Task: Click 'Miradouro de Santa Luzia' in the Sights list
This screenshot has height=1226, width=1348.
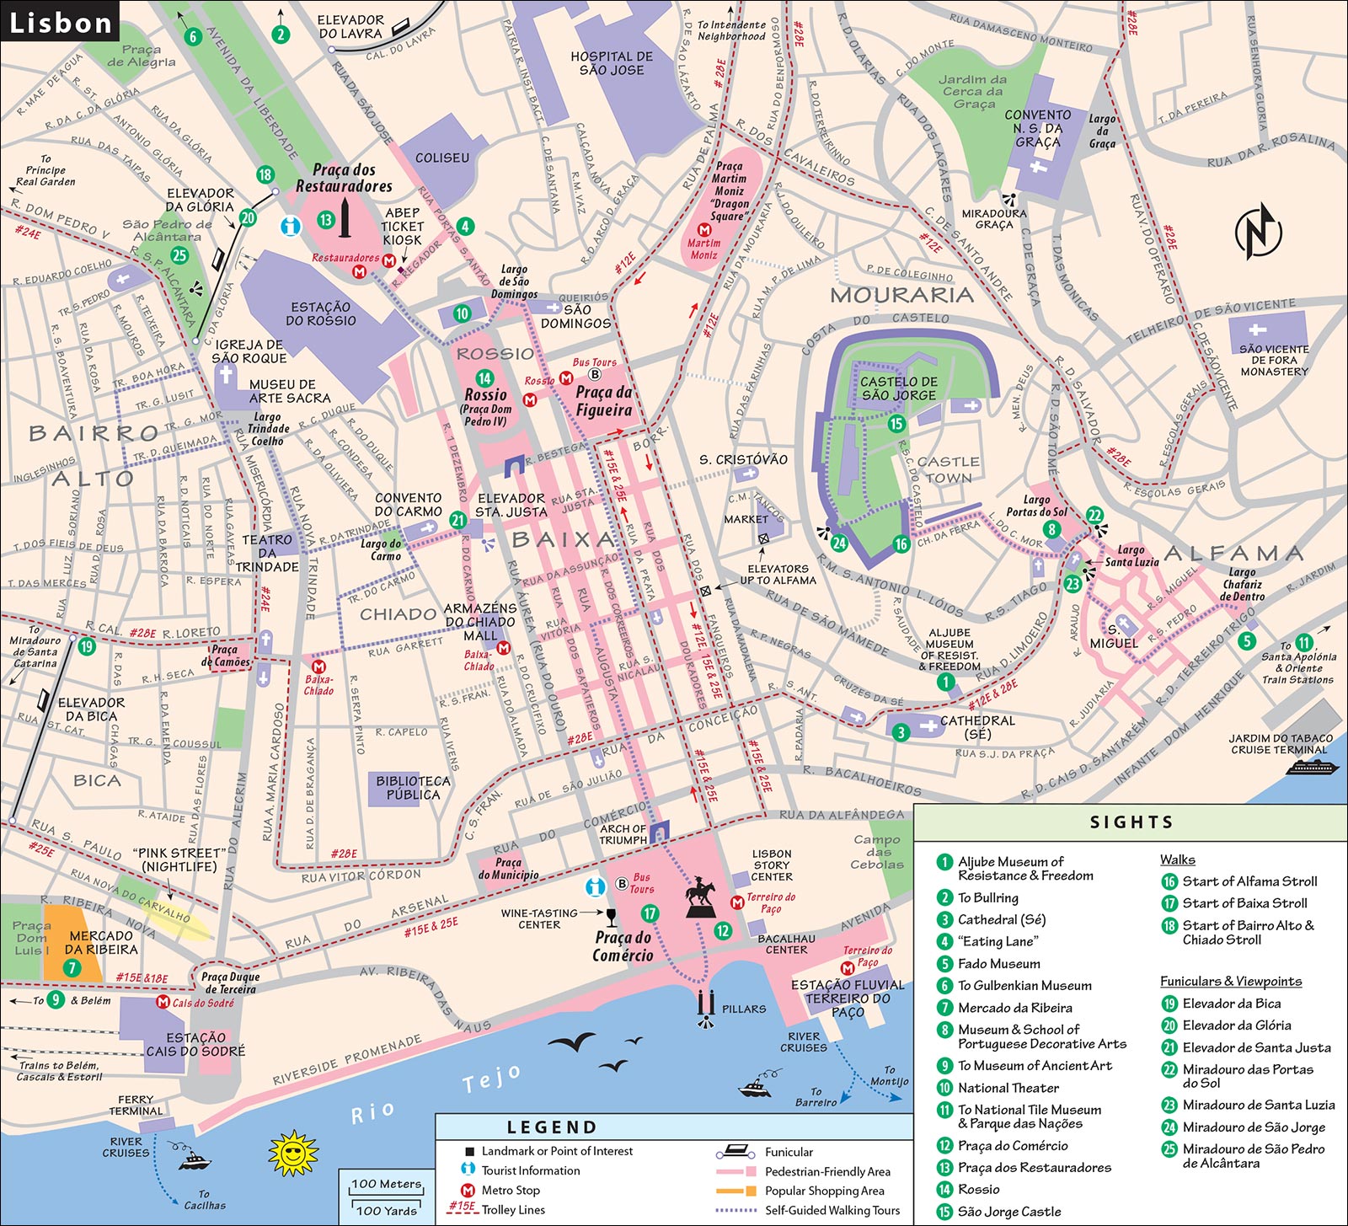Action: click(1259, 1105)
